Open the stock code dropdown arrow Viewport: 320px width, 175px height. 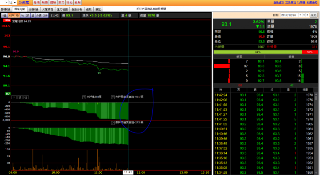tap(7, 3)
